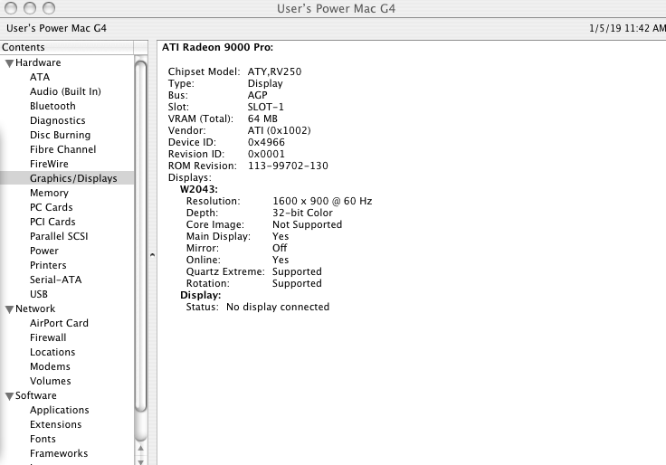666x465 pixels.
Task: Collapse the Hardware section triangle
Action: pyautogui.click(x=9, y=63)
